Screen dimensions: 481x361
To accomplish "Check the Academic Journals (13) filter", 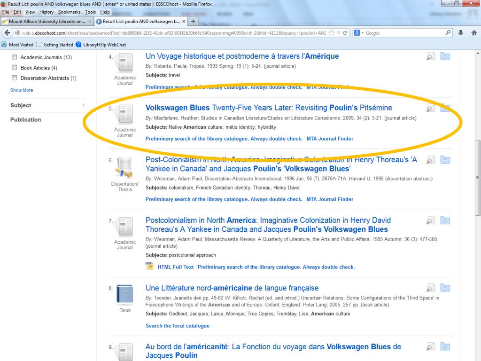I will (15, 57).
